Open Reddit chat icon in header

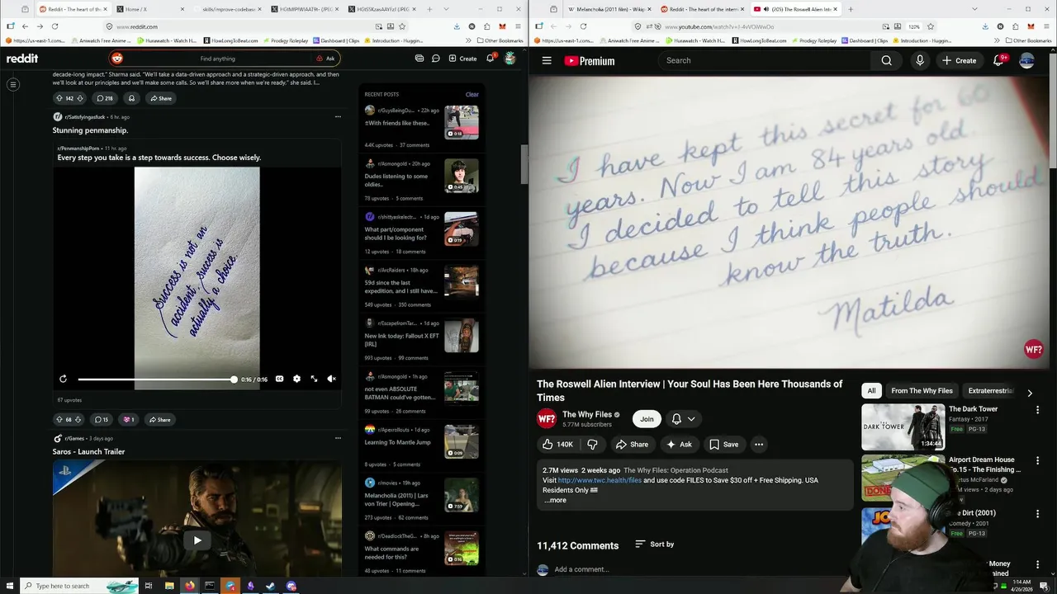436,59
